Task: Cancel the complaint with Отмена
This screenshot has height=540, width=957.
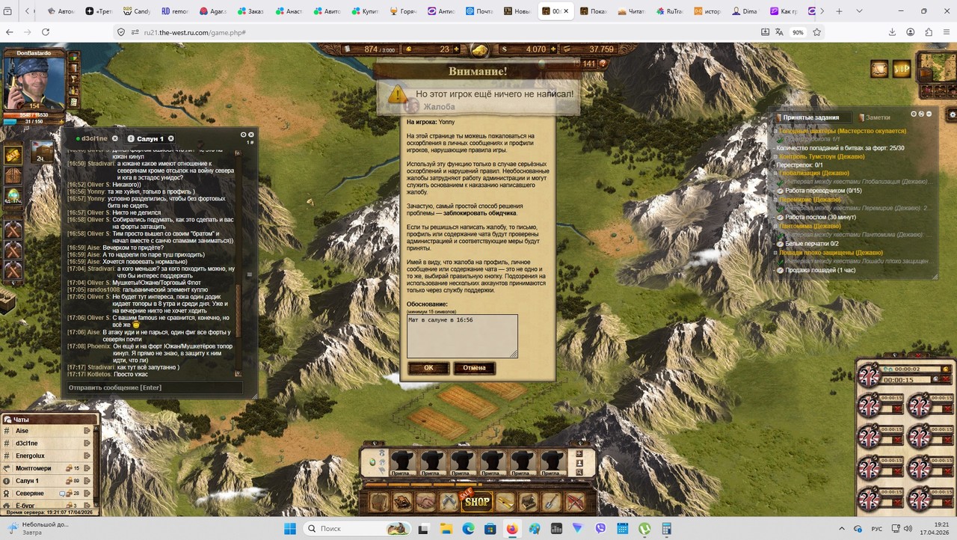Action: pos(474,368)
